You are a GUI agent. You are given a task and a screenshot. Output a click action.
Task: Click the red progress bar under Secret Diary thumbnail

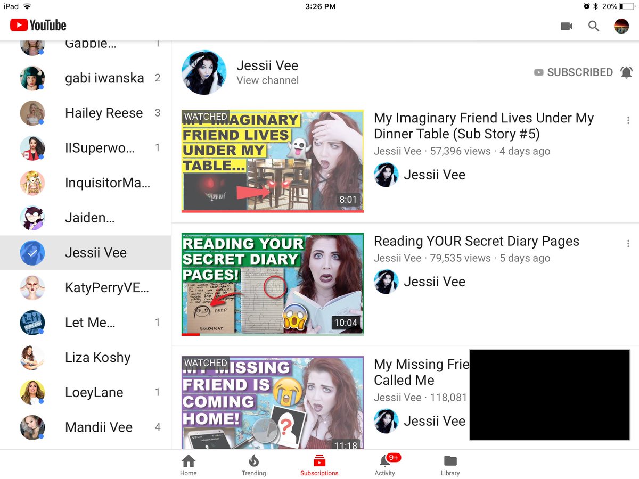coord(191,334)
